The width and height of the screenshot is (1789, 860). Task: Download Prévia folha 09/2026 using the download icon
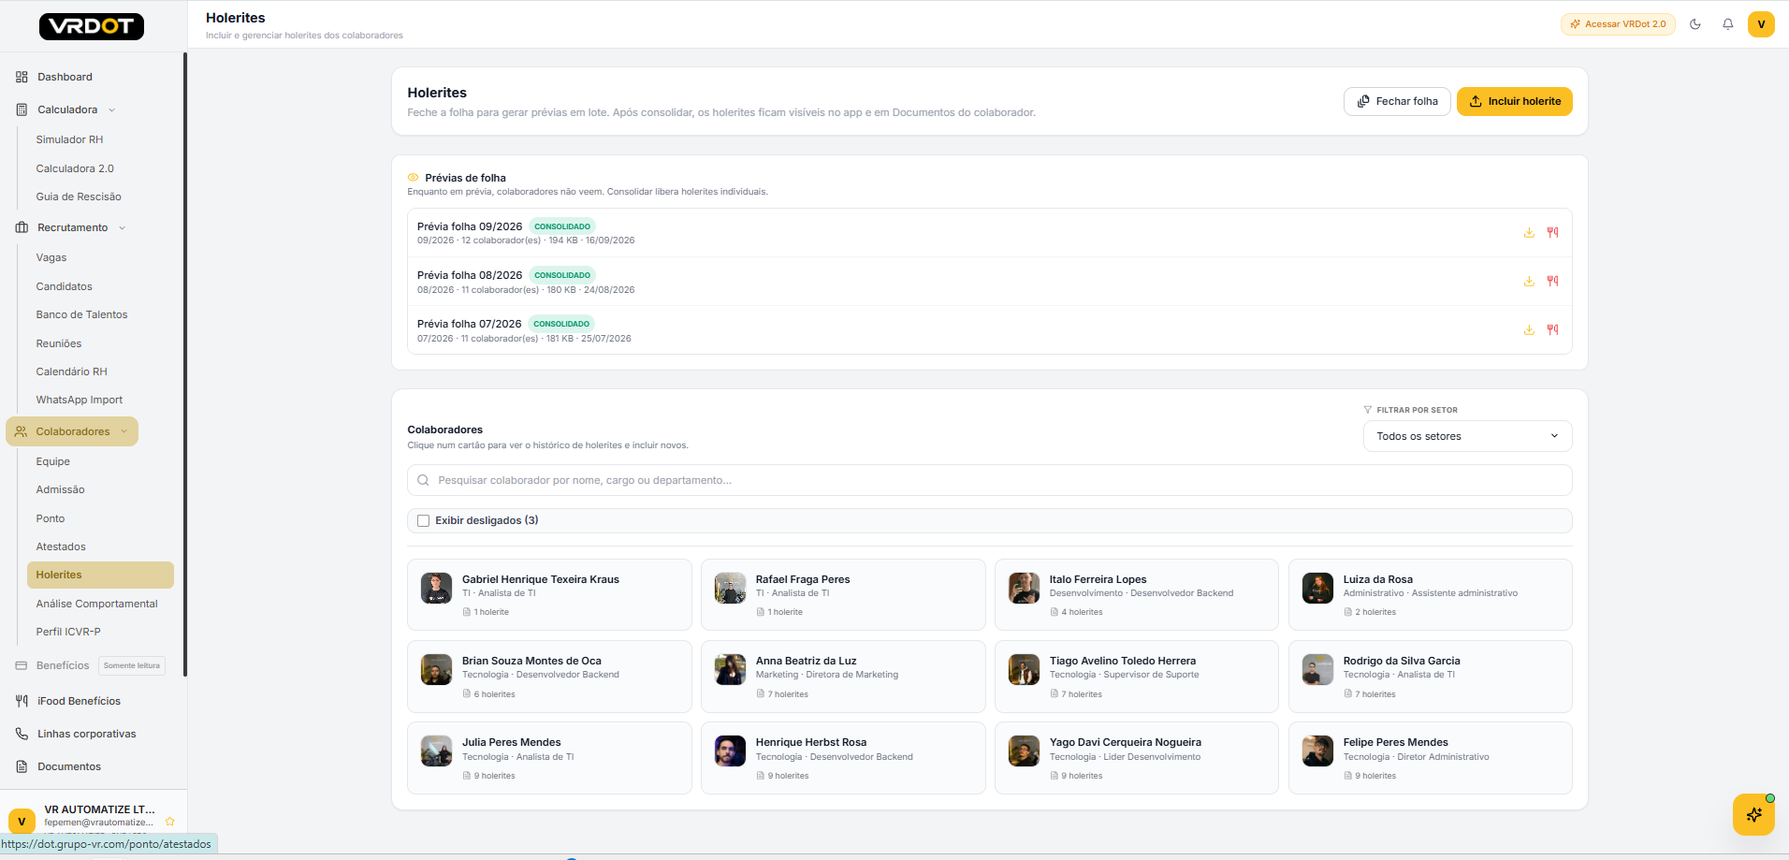1529,232
